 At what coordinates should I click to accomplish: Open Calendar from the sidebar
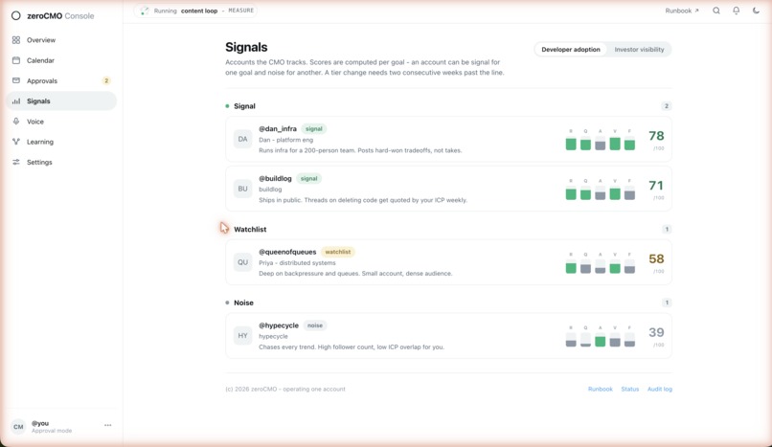61,60
